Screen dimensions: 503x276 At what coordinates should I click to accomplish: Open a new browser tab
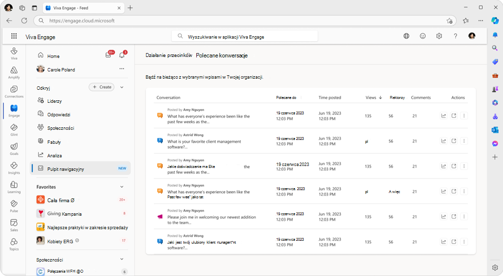click(x=130, y=8)
